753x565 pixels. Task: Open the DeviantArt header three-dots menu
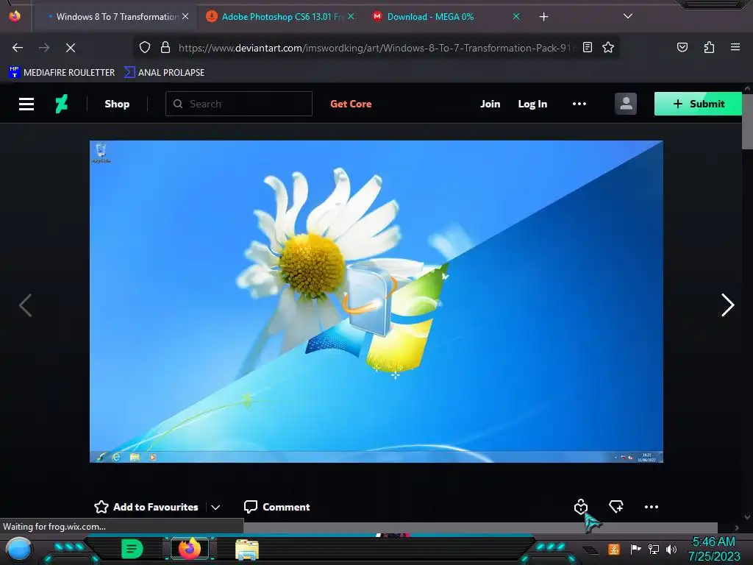[579, 104]
